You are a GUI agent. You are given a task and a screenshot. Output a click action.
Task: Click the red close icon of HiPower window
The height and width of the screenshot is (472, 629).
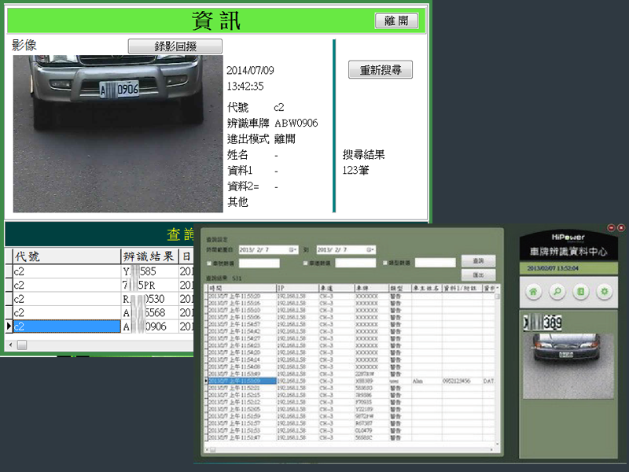click(x=620, y=227)
